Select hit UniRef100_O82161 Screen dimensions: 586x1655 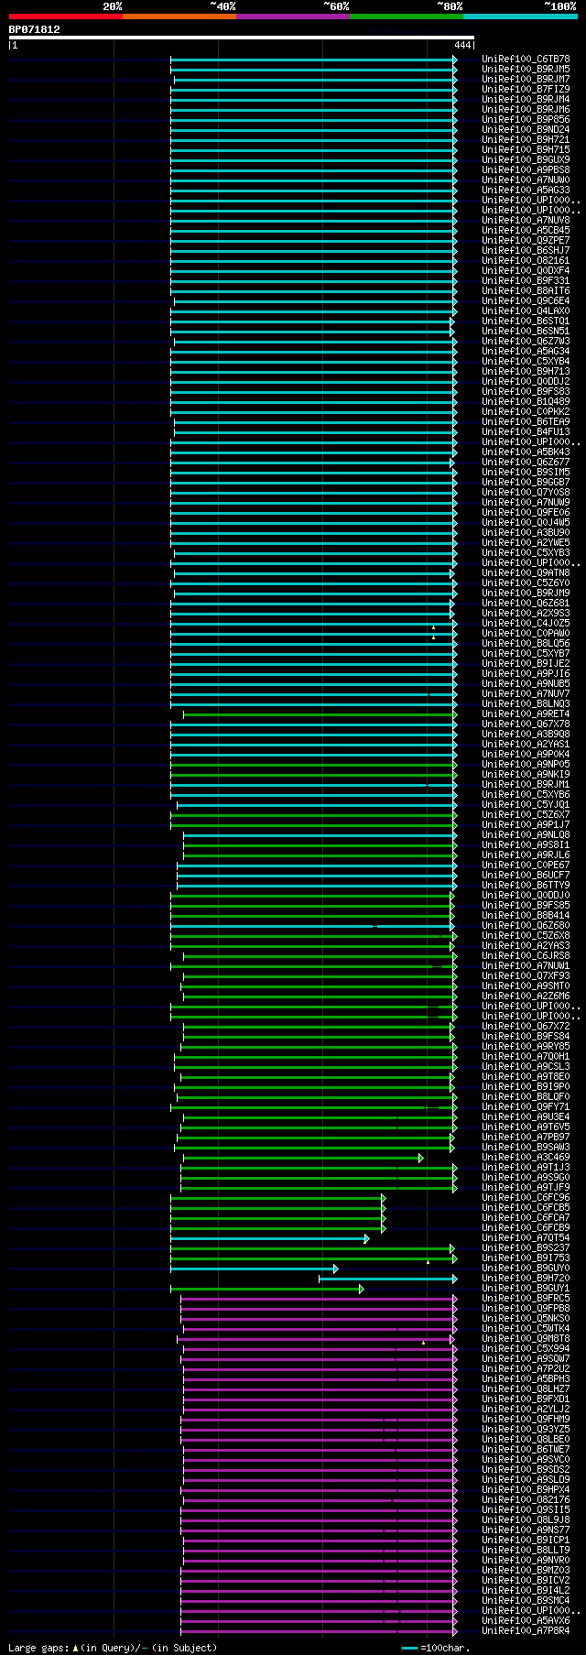click(x=526, y=261)
